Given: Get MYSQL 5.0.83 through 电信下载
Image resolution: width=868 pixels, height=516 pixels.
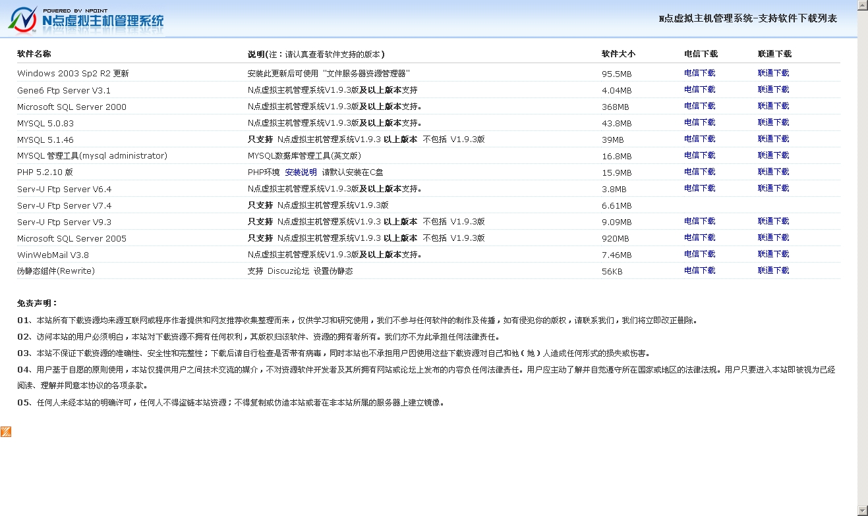Looking at the screenshot, I should (x=699, y=122).
